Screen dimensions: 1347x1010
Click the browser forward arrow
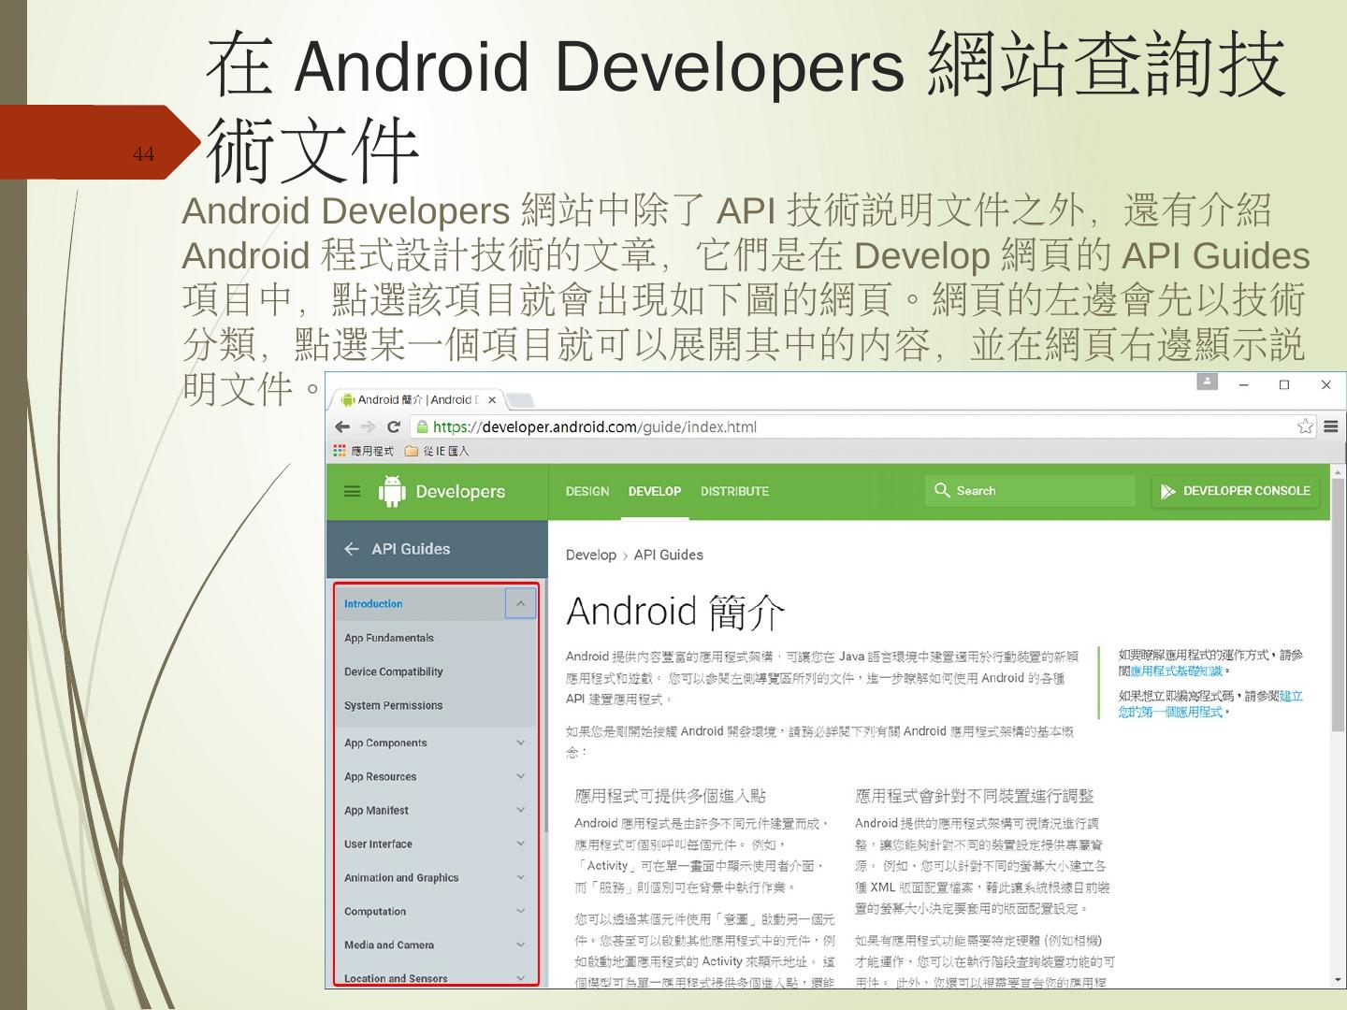point(368,427)
